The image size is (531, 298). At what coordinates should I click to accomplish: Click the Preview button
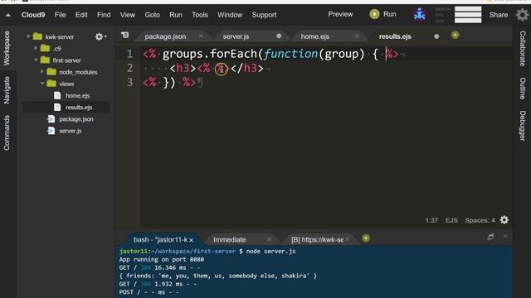click(x=340, y=14)
